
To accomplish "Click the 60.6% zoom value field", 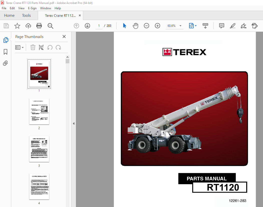I will coord(171,26).
